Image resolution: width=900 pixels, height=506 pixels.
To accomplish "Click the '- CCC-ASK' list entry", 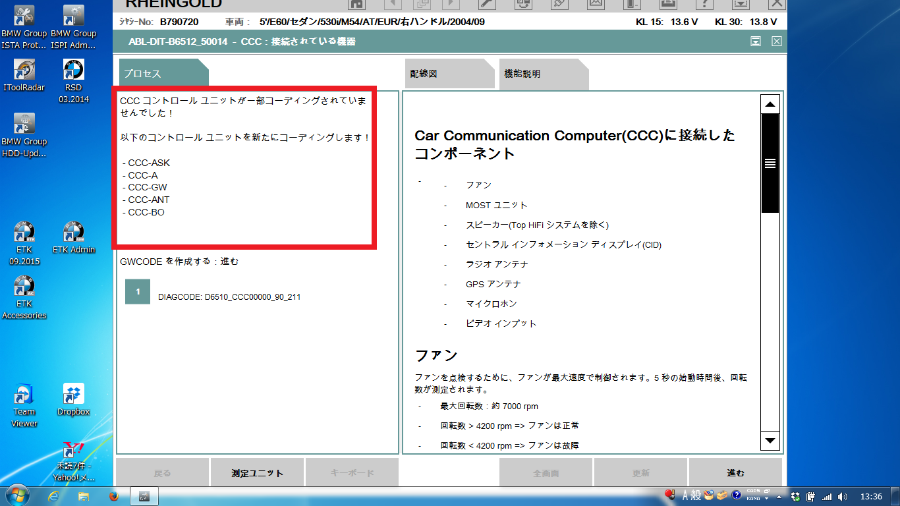I will 146,163.
